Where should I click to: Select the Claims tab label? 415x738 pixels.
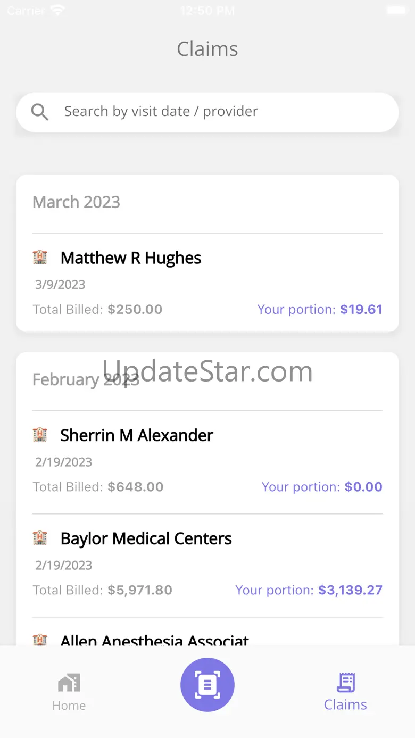click(346, 705)
